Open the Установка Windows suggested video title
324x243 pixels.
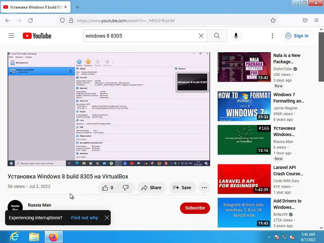point(284,131)
